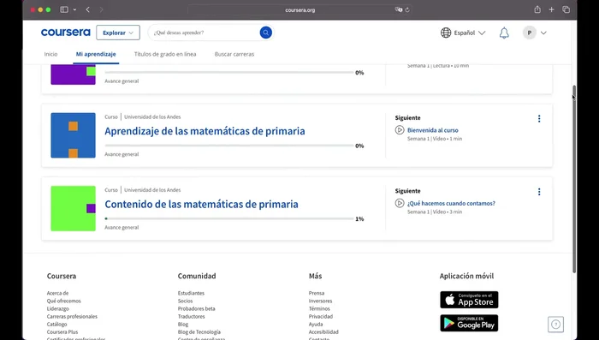Click the green Contenido course thumbnail

click(73, 208)
